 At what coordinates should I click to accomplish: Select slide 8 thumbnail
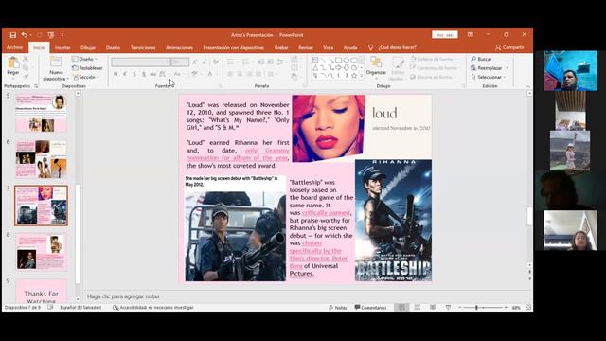pos(41,252)
